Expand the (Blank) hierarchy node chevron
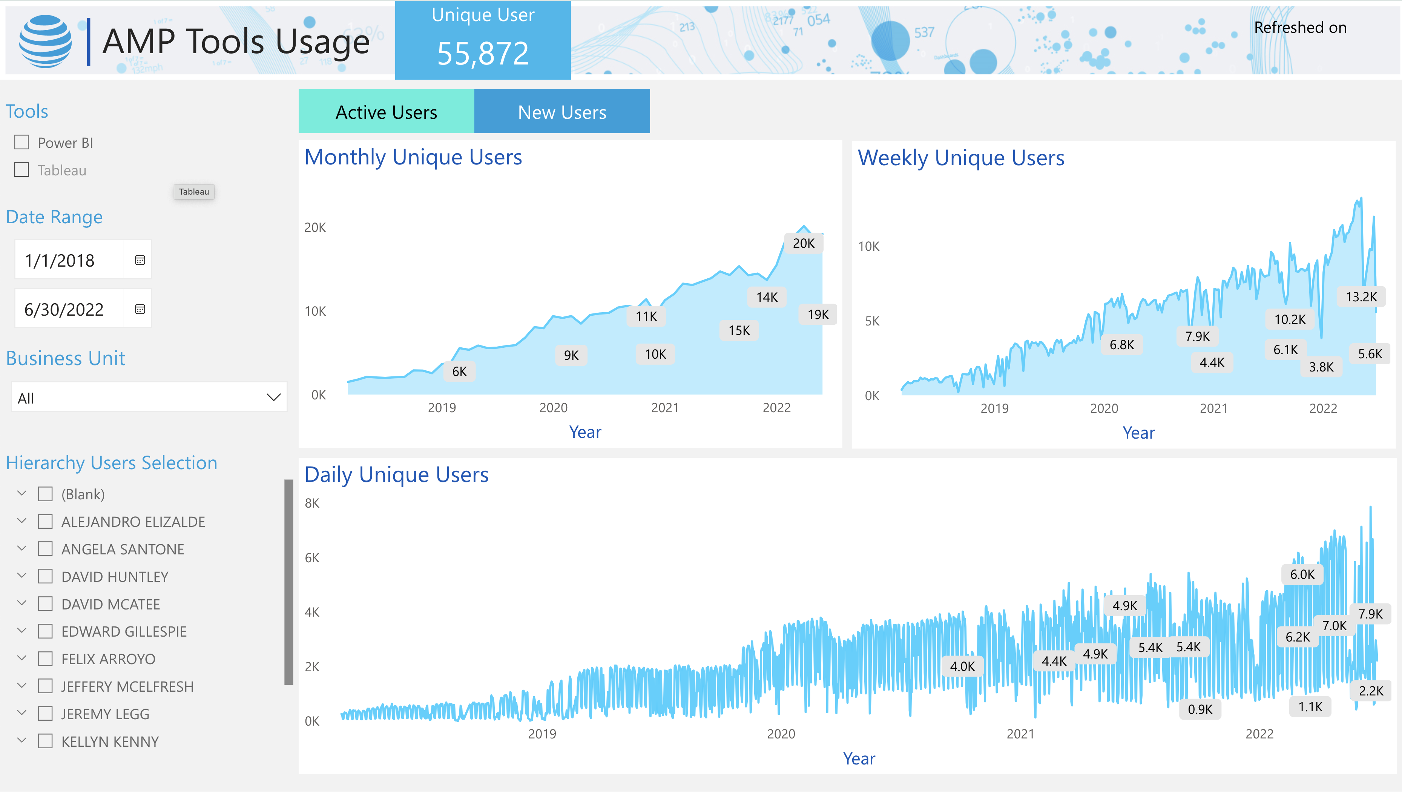1402x792 pixels. tap(22, 493)
